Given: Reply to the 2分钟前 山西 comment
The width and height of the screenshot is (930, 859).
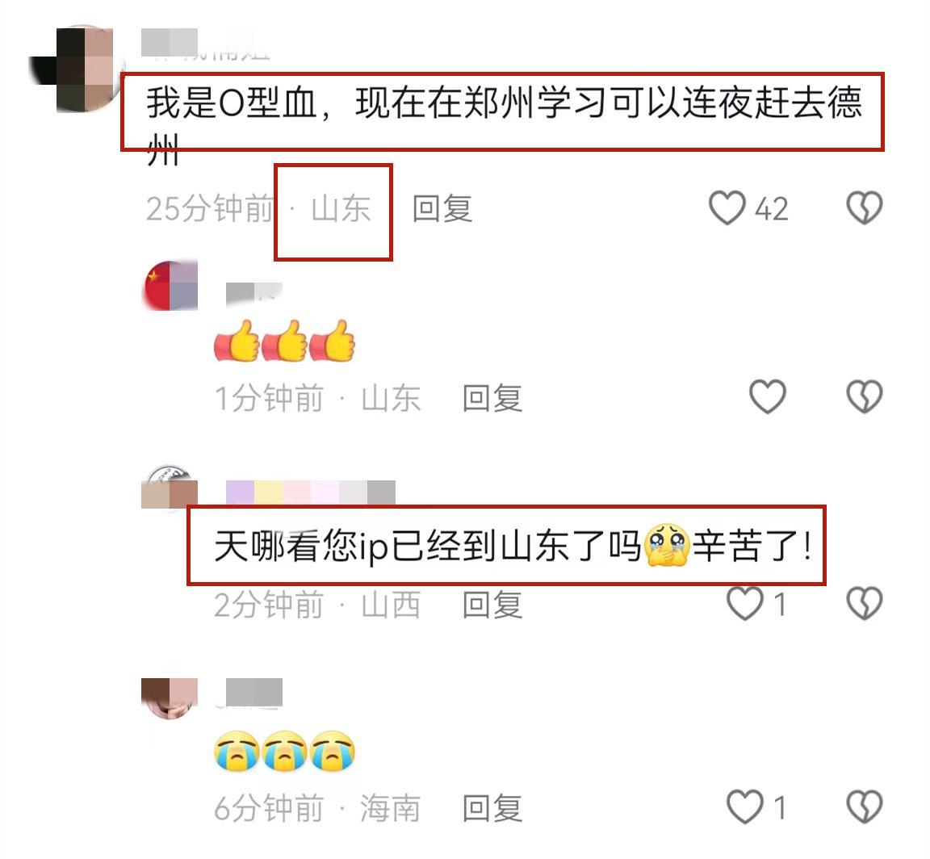Looking at the screenshot, I should [x=492, y=605].
